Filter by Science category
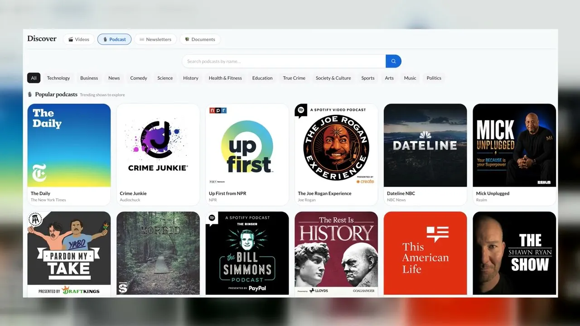Viewport: 580px width, 326px height. 165,78
